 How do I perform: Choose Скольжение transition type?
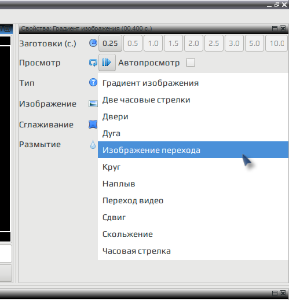coord(193,234)
